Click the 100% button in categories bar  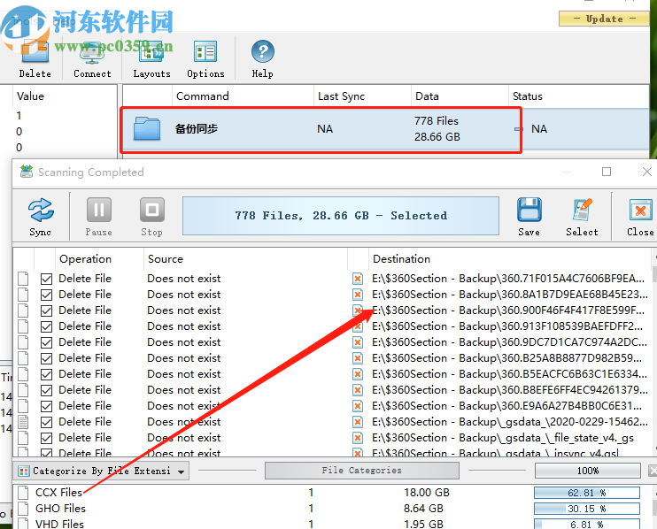[587, 471]
